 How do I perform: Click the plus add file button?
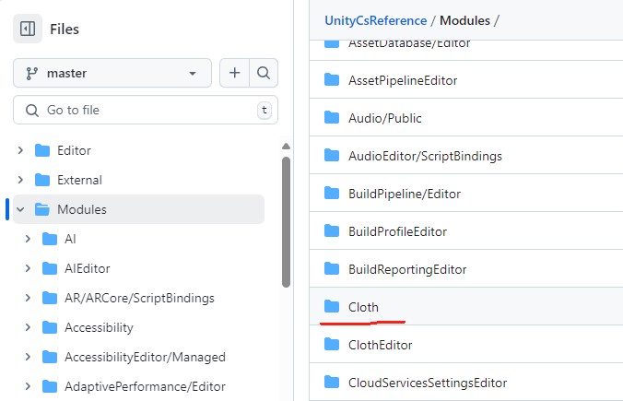[x=234, y=73]
